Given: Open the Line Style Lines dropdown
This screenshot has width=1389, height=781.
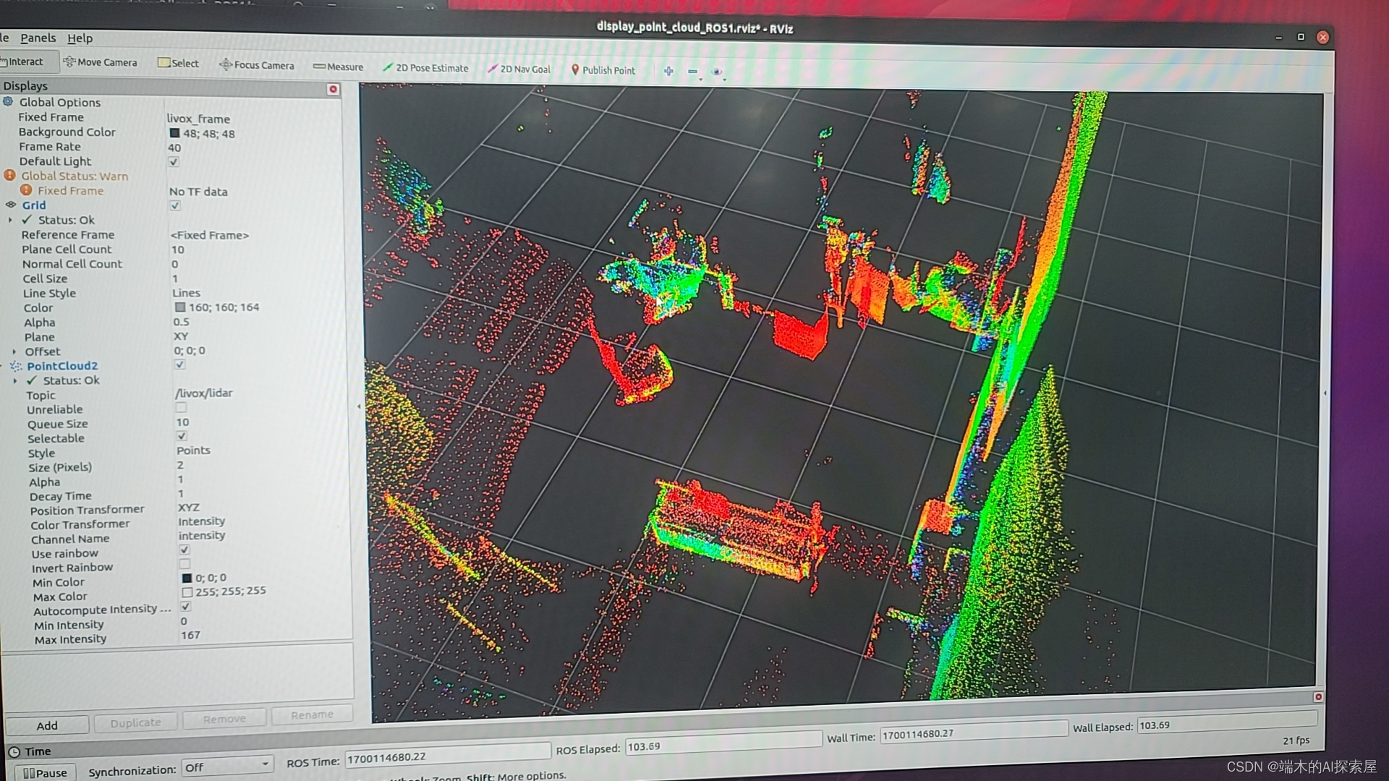Looking at the screenshot, I should (x=187, y=293).
